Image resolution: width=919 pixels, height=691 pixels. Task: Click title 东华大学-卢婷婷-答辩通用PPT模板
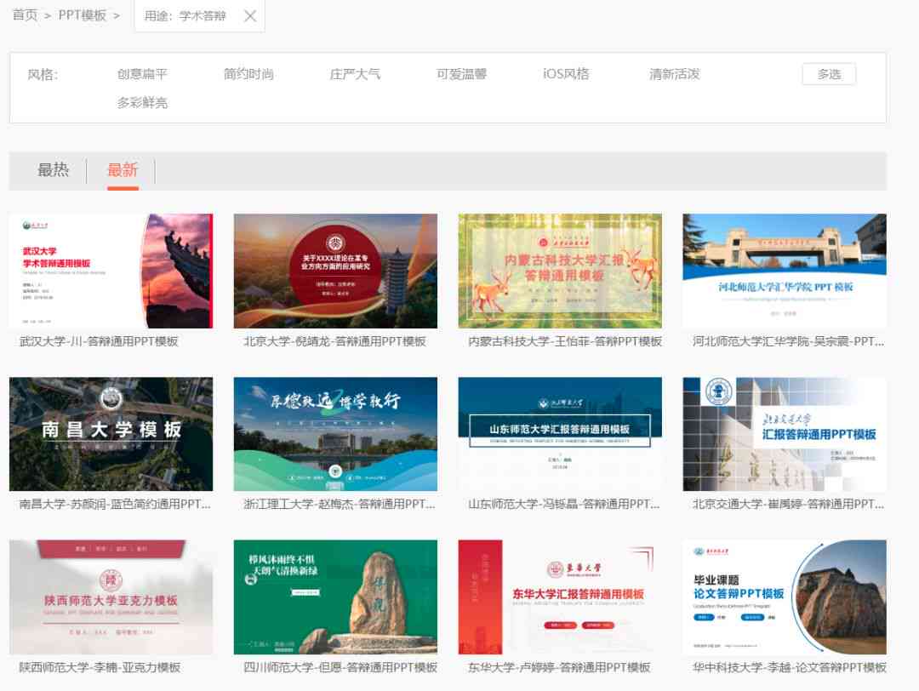(x=559, y=667)
